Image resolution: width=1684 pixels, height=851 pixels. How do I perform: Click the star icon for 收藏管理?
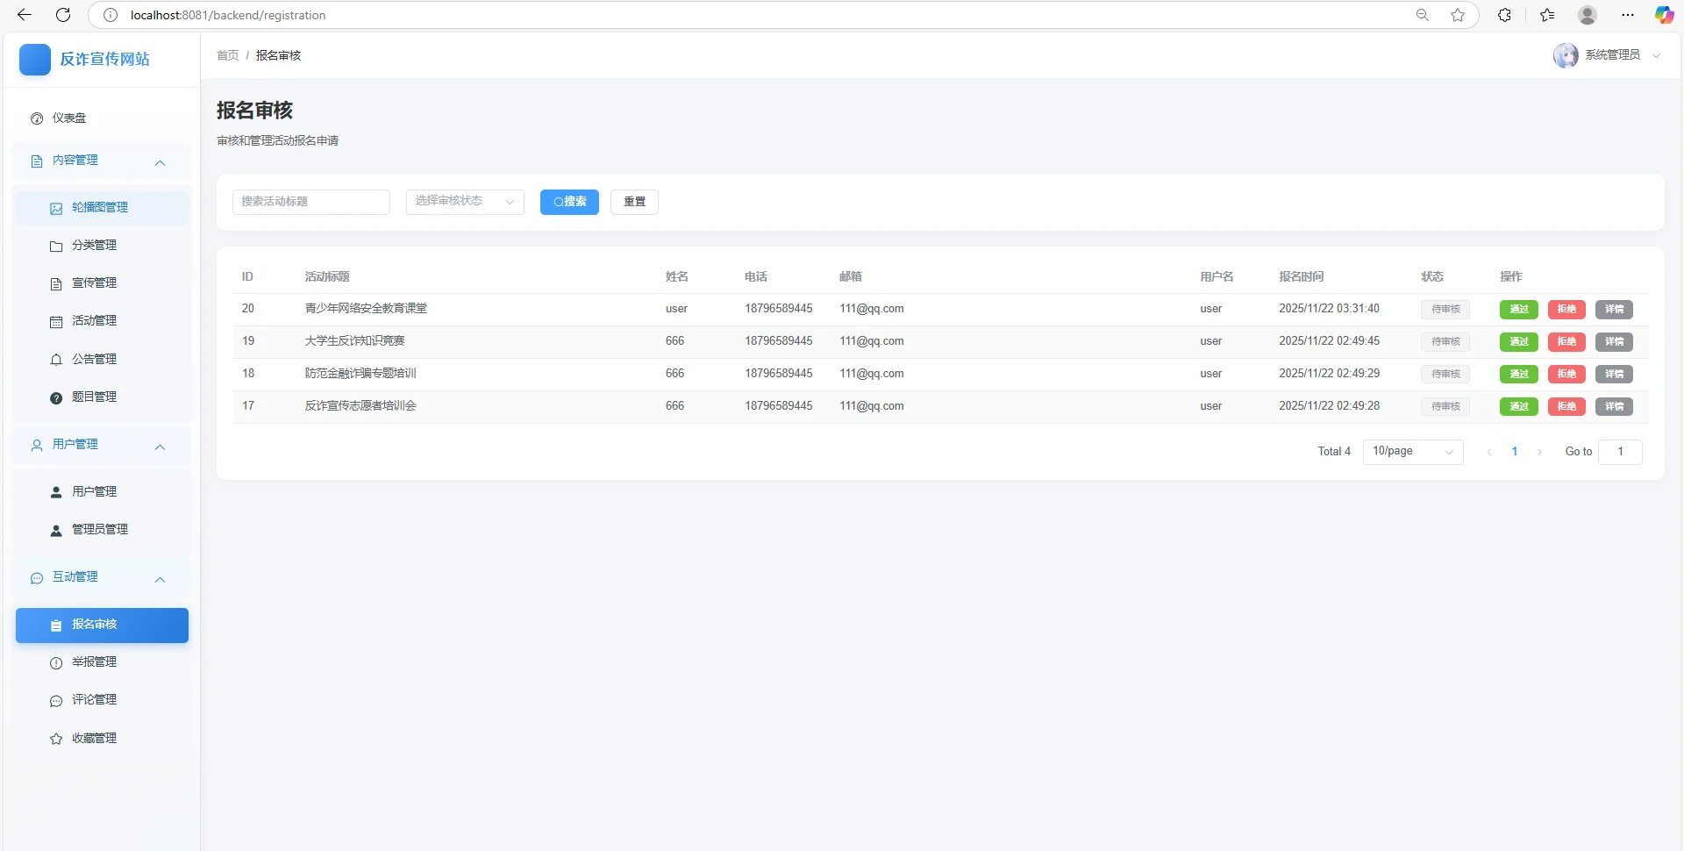pyautogui.click(x=56, y=739)
